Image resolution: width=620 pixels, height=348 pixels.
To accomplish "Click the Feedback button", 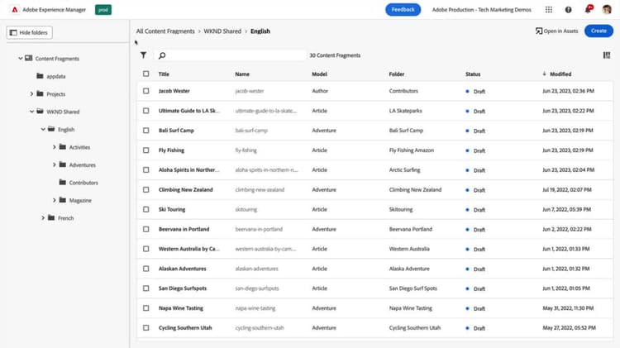I will coord(403,9).
